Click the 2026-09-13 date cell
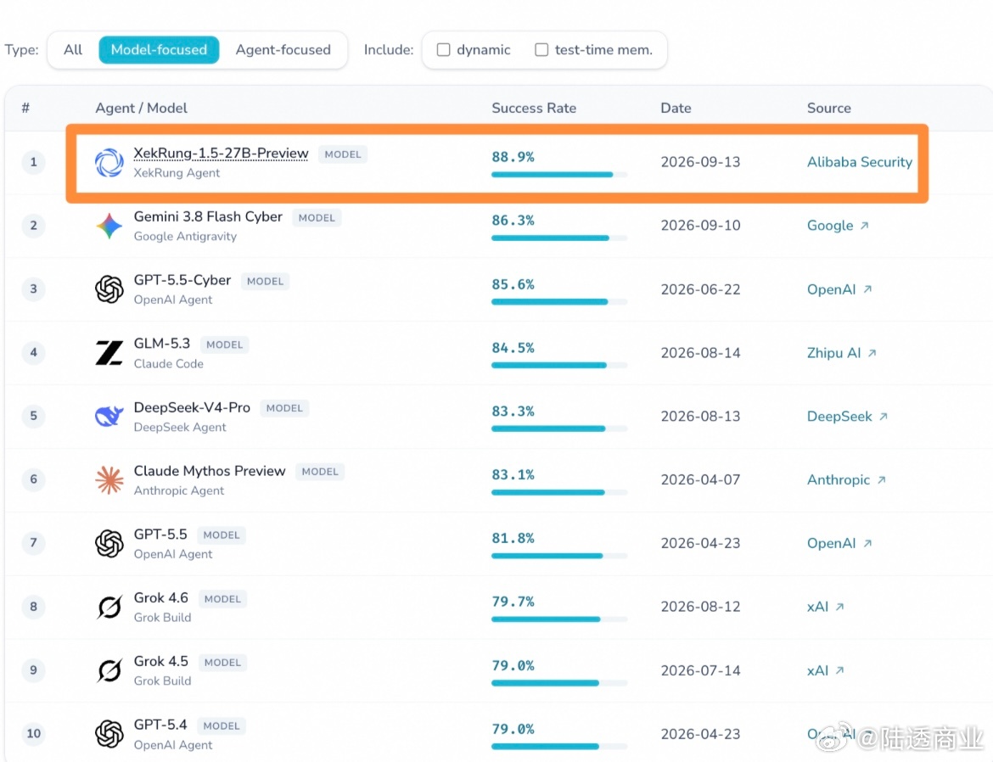 pyautogui.click(x=700, y=162)
